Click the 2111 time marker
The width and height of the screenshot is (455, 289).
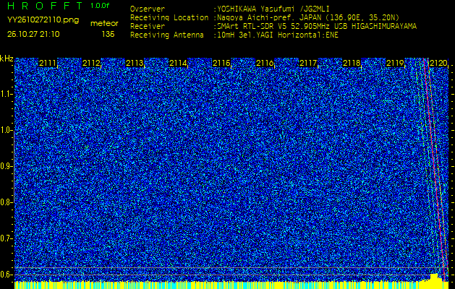48,63
